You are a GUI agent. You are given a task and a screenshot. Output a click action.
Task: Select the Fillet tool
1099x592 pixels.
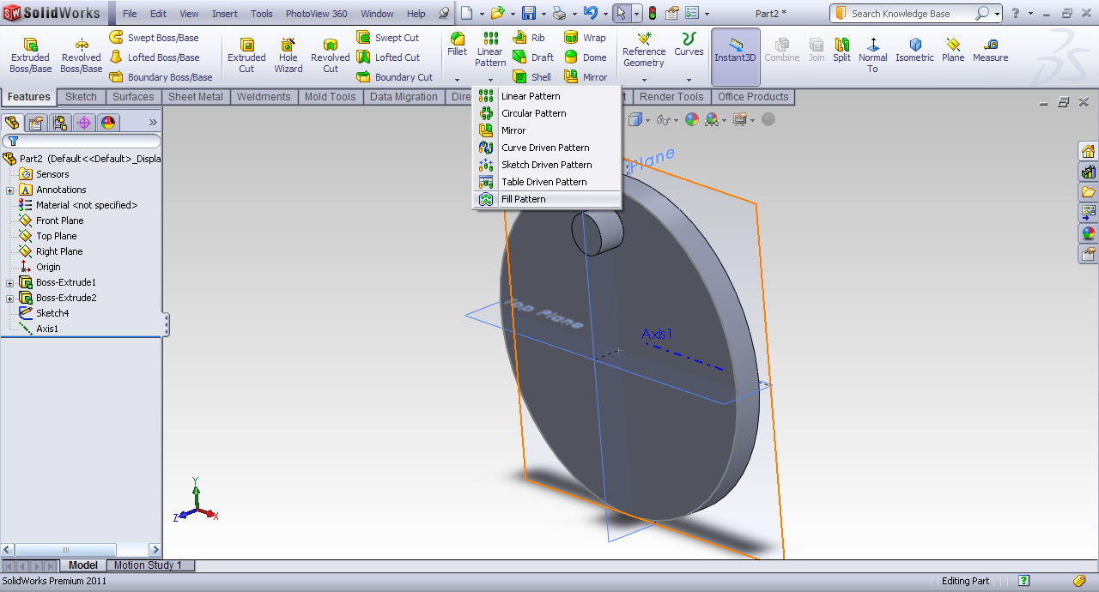(x=458, y=45)
